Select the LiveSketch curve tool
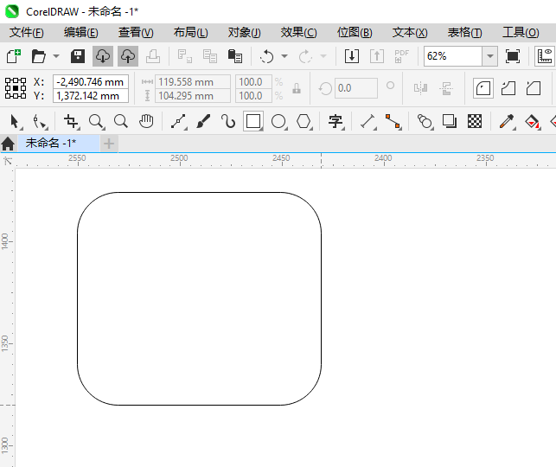The height and width of the screenshot is (467, 556). 228,121
